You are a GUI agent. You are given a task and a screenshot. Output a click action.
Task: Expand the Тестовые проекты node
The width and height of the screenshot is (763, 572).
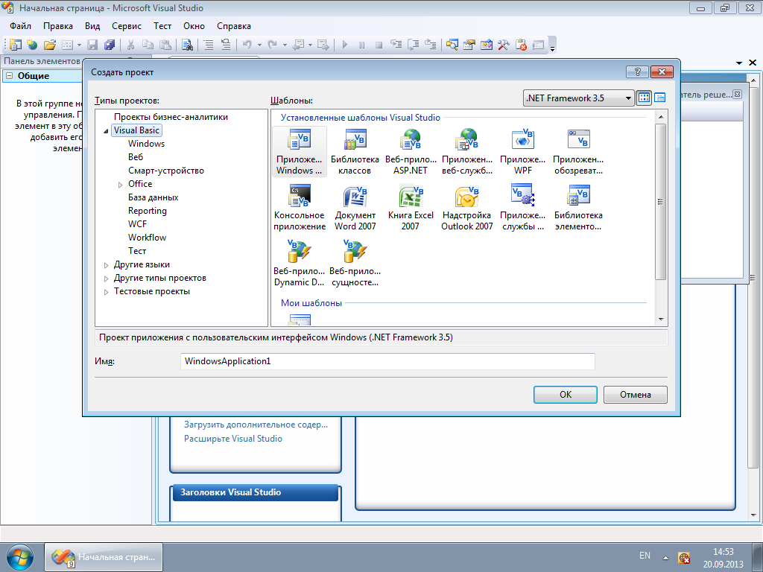106,292
